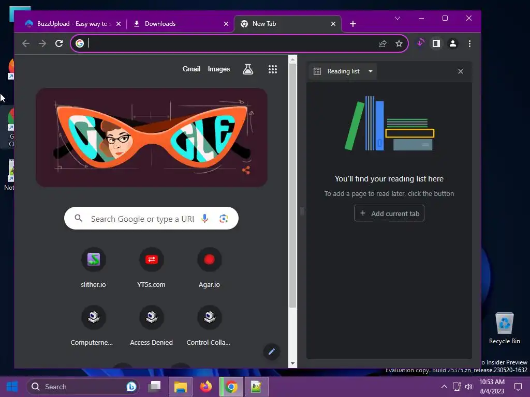Open the Windows Start menu

point(12,387)
